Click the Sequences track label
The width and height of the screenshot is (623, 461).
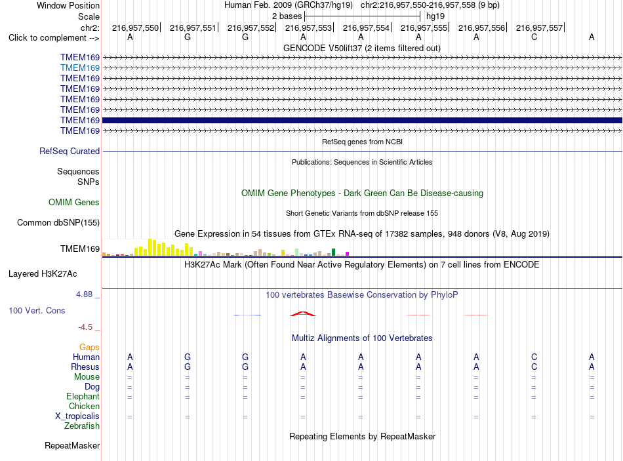click(x=78, y=171)
